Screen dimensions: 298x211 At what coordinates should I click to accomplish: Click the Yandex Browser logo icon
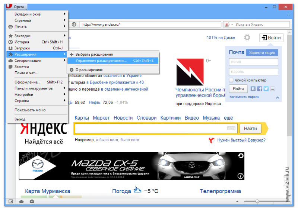click(212, 140)
